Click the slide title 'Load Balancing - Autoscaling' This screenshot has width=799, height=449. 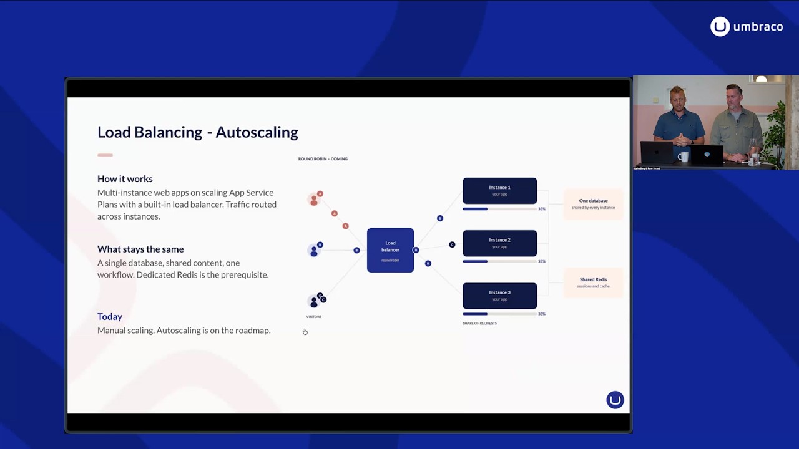point(198,132)
